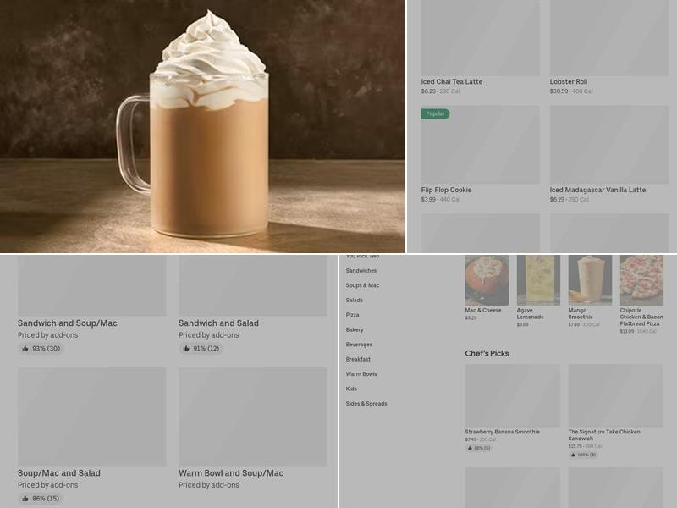Choose the Warm Bowl and Soup/Mac combo

252,417
